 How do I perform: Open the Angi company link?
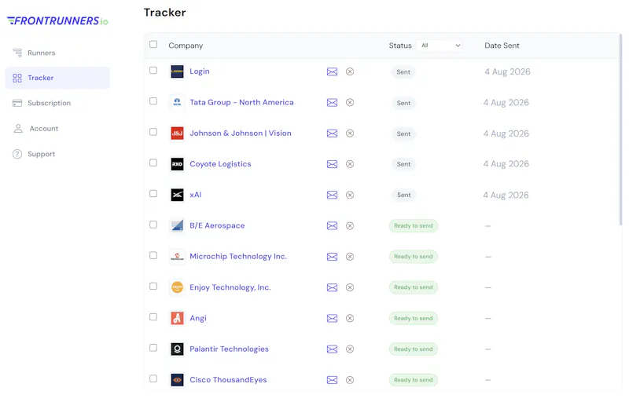[x=198, y=318]
